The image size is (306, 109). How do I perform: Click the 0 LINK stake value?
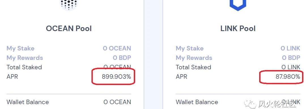290,49
